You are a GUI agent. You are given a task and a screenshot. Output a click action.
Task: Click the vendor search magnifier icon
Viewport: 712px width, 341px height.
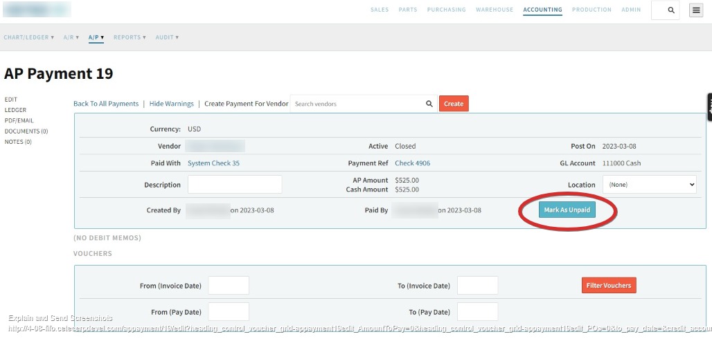[429, 104]
